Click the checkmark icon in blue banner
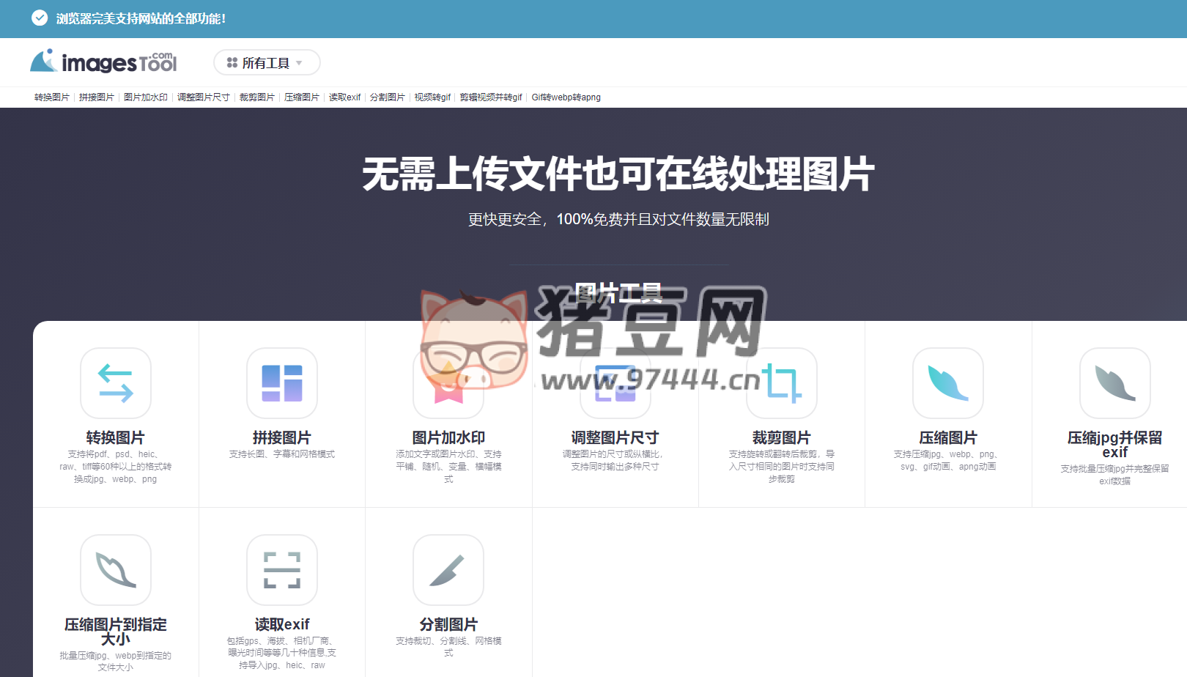The image size is (1187, 677). click(x=39, y=18)
